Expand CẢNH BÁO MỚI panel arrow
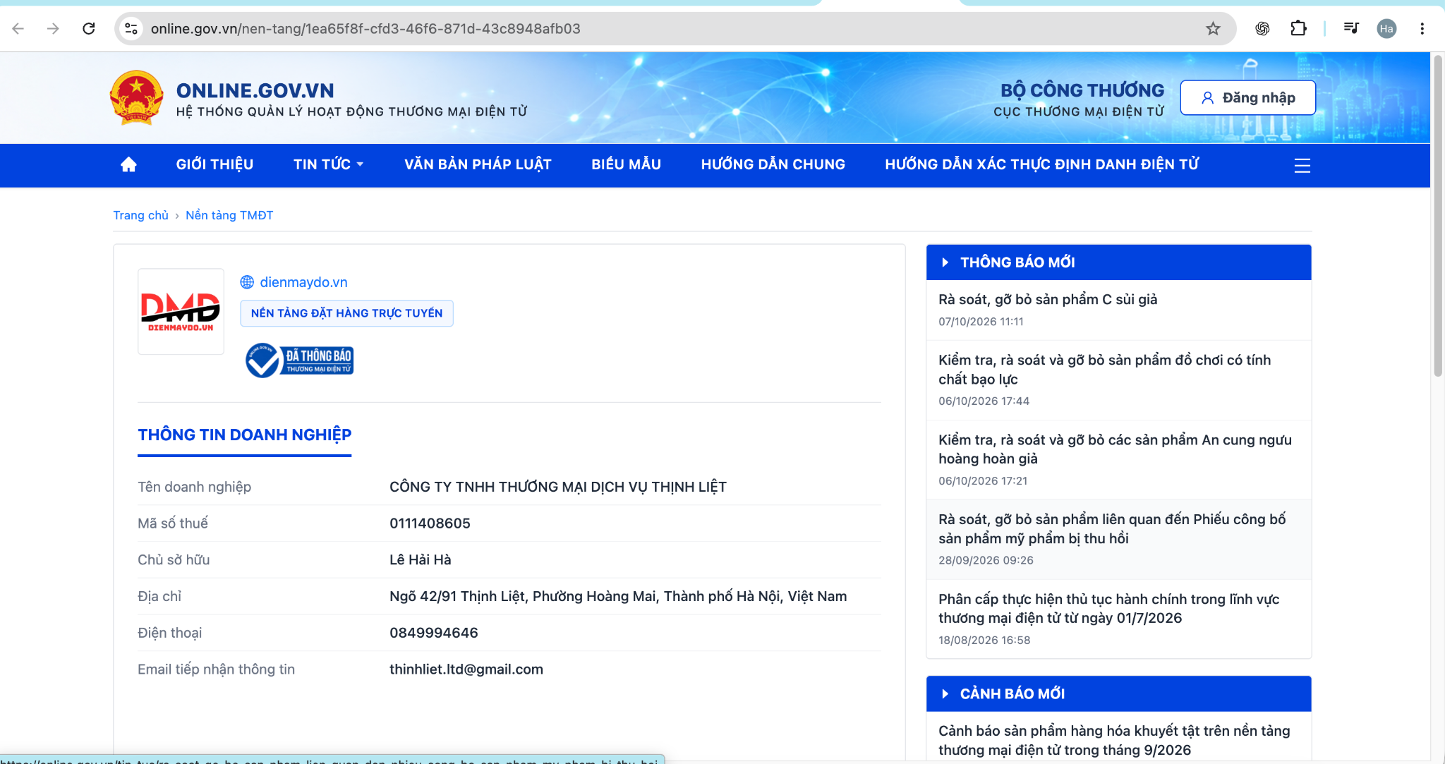 (945, 694)
